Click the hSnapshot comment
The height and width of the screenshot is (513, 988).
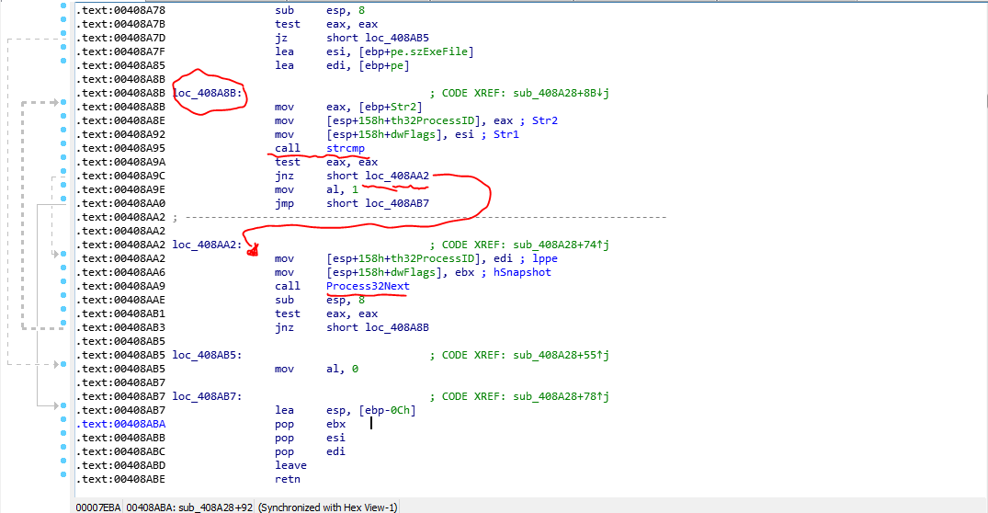[522, 272]
